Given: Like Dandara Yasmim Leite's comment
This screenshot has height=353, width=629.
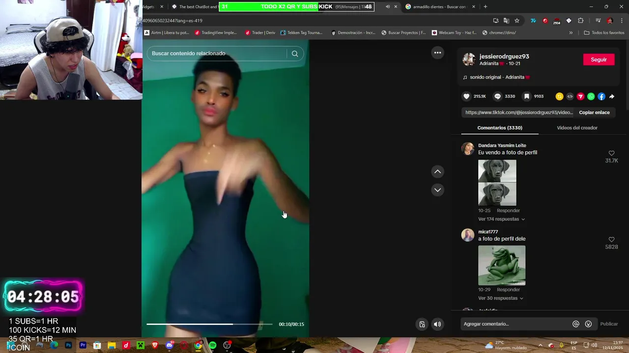Looking at the screenshot, I should (x=611, y=153).
